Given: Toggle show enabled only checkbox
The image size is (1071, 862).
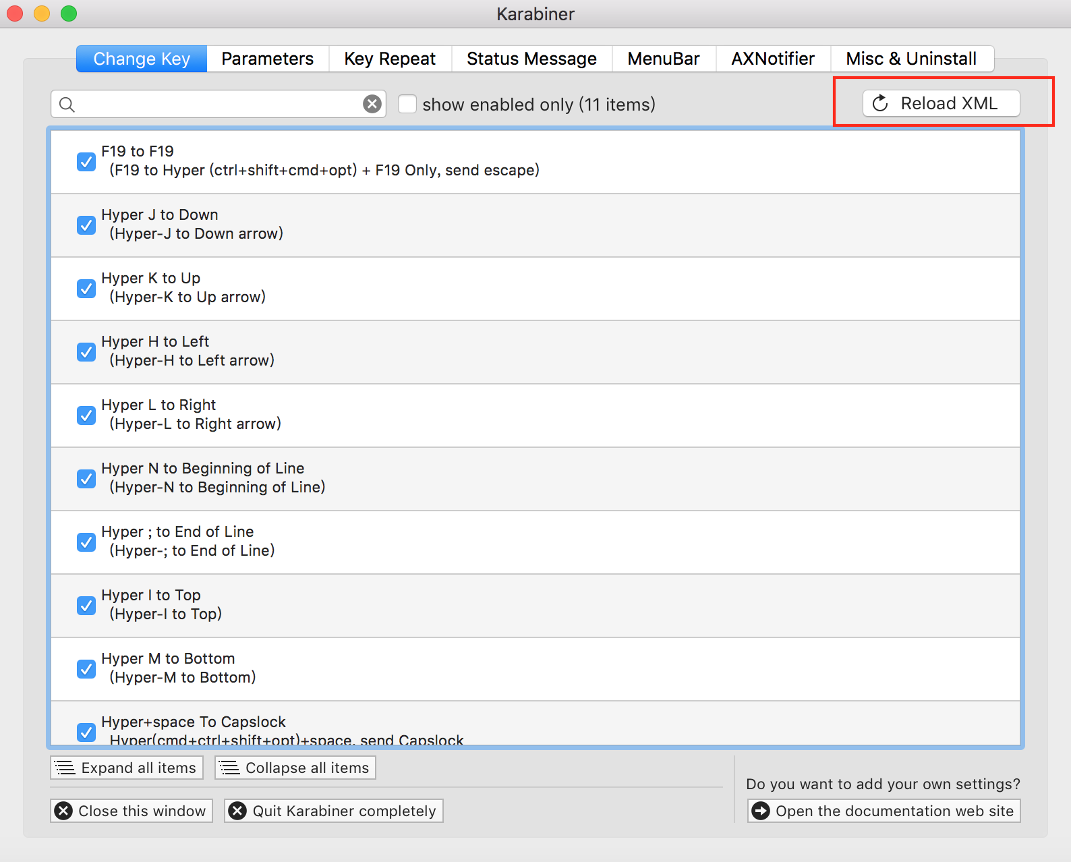Looking at the screenshot, I should tap(407, 104).
